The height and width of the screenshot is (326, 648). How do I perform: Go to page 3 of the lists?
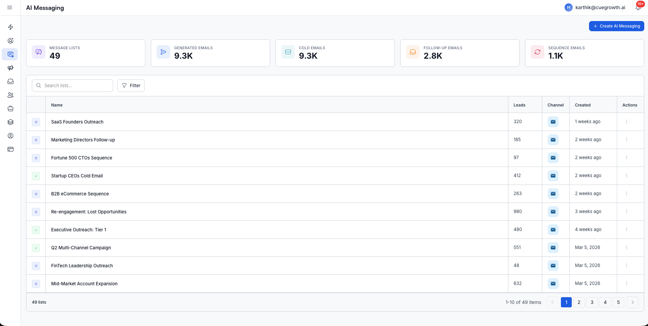click(592, 302)
